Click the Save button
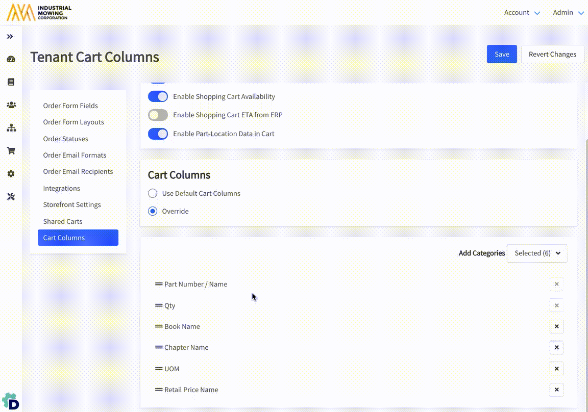 point(502,54)
